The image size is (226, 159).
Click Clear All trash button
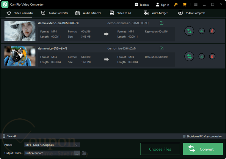pyautogui.click(x=10, y=136)
